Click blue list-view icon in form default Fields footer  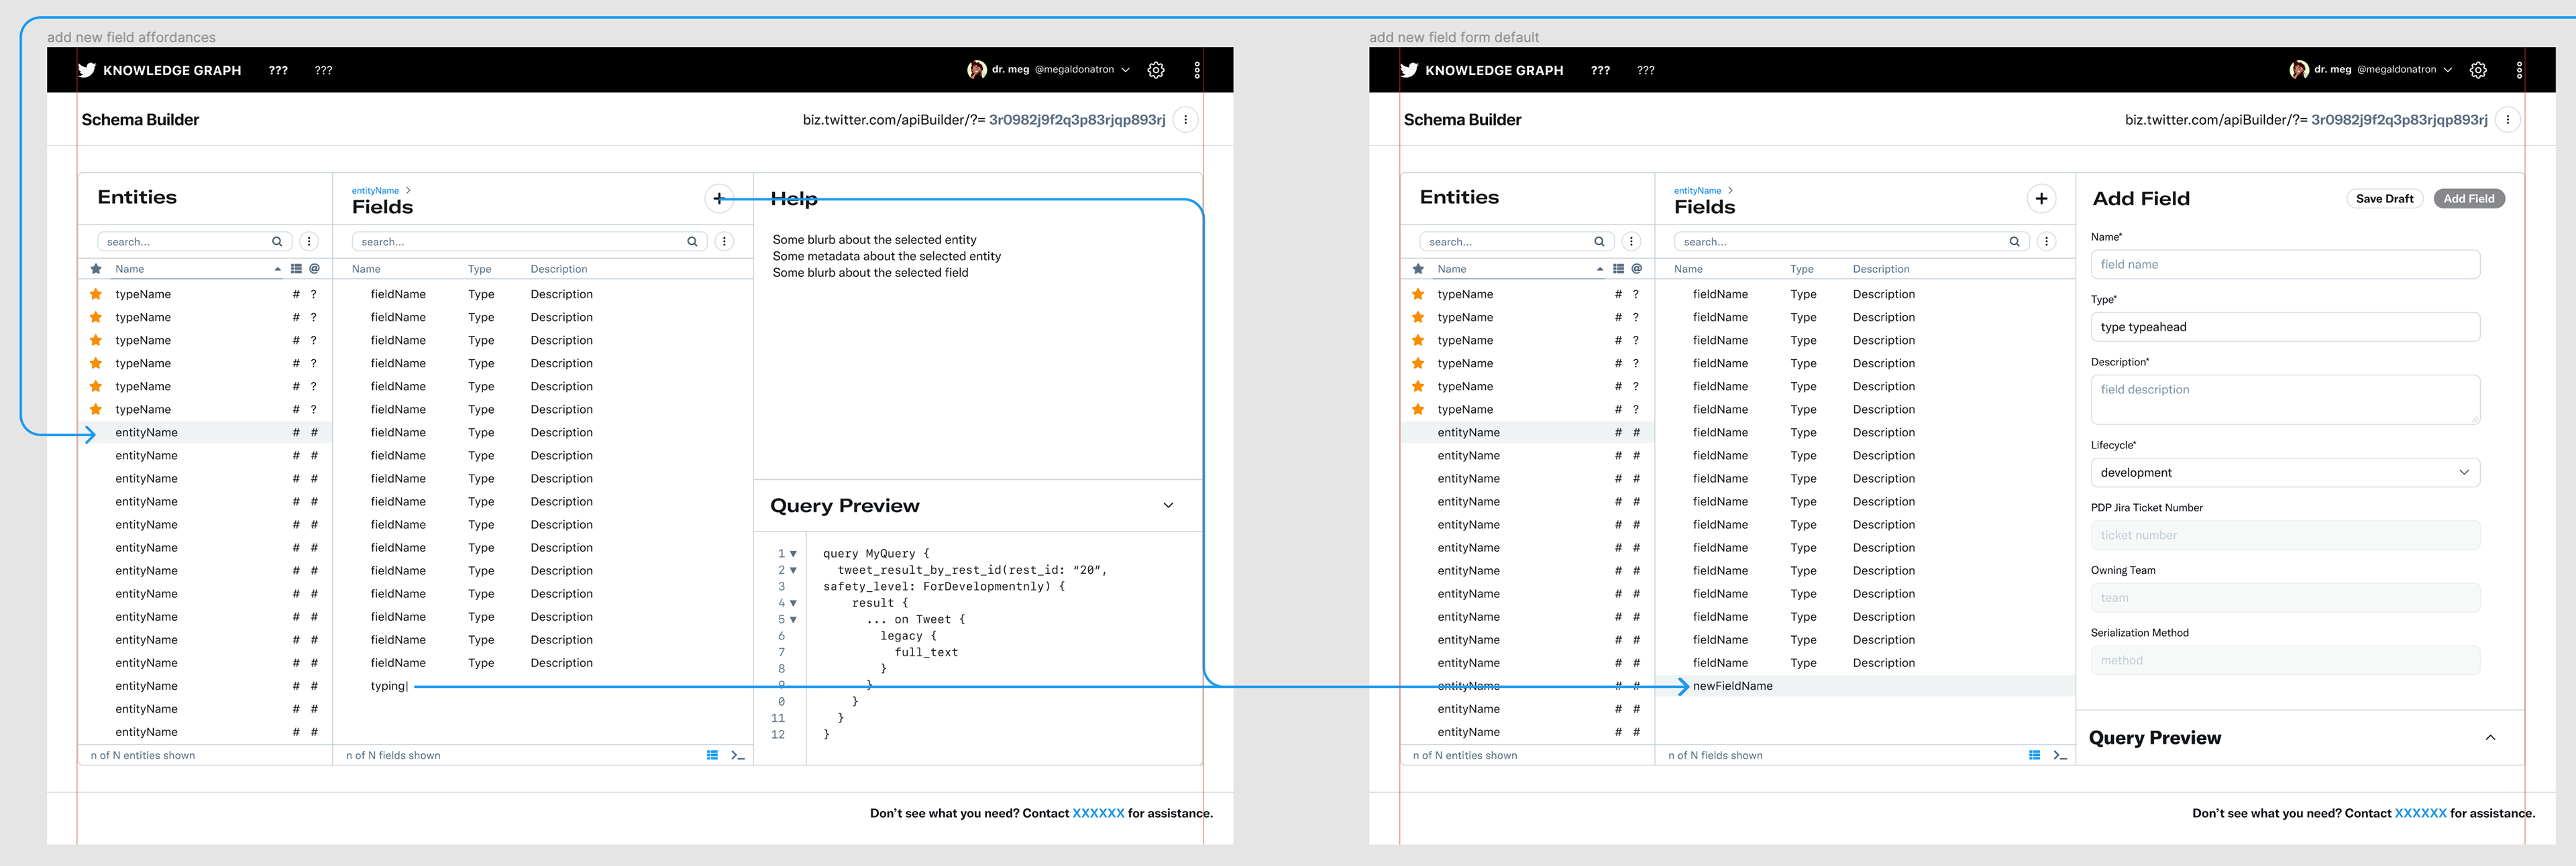(2034, 755)
